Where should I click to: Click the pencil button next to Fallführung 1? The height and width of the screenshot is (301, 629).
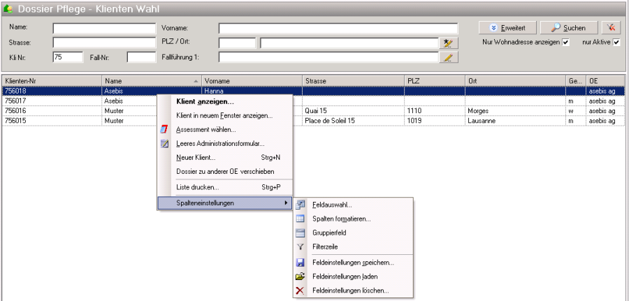pos(449,57)
